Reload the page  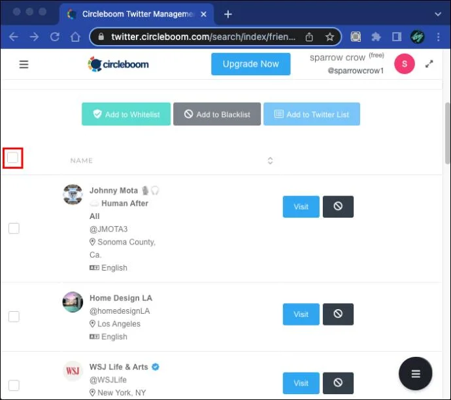pyautogui.click(x=55, y=37)
